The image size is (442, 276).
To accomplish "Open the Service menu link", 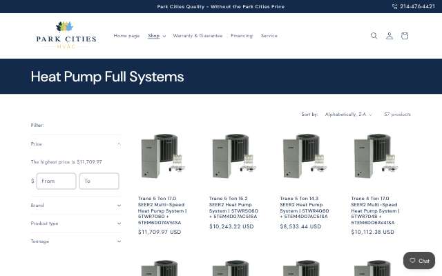I will pos(269,36).
